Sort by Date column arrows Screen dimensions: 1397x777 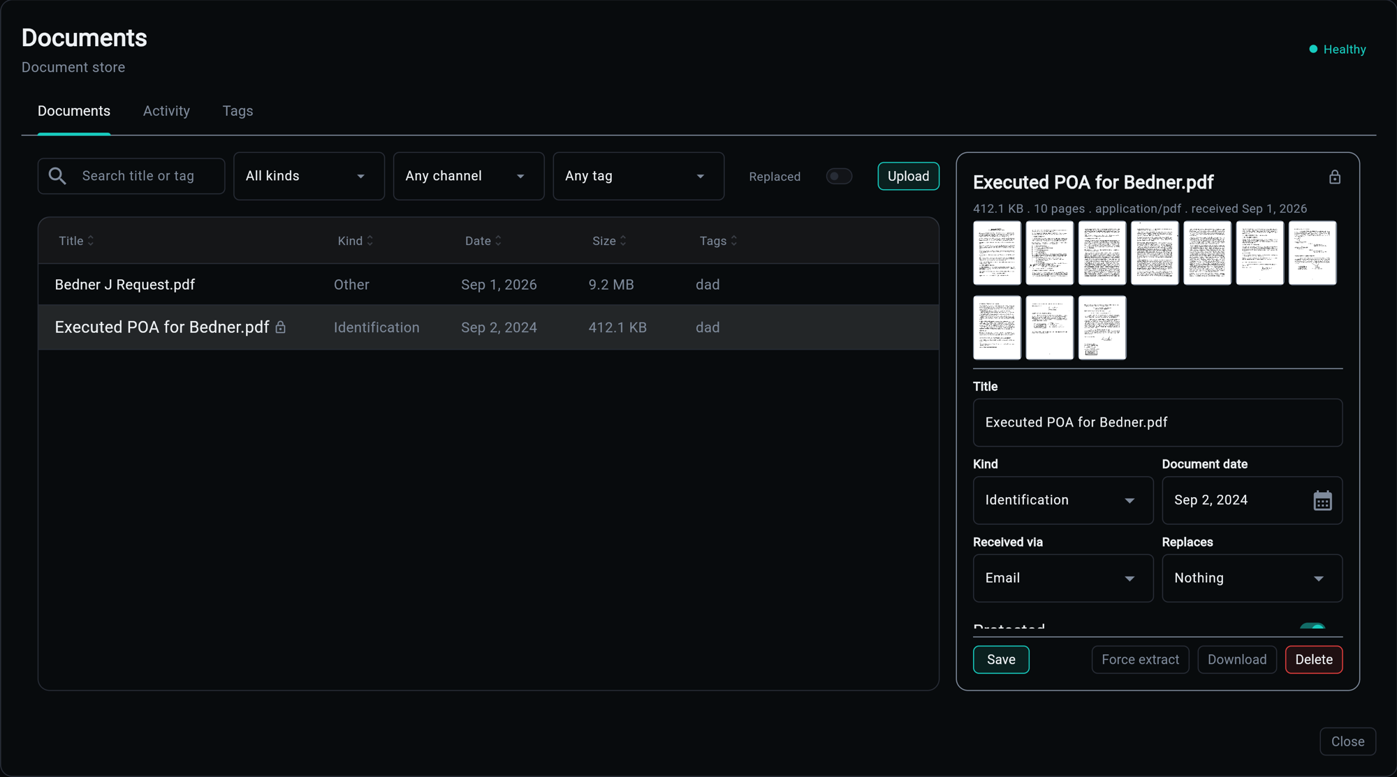coord(498,241)
